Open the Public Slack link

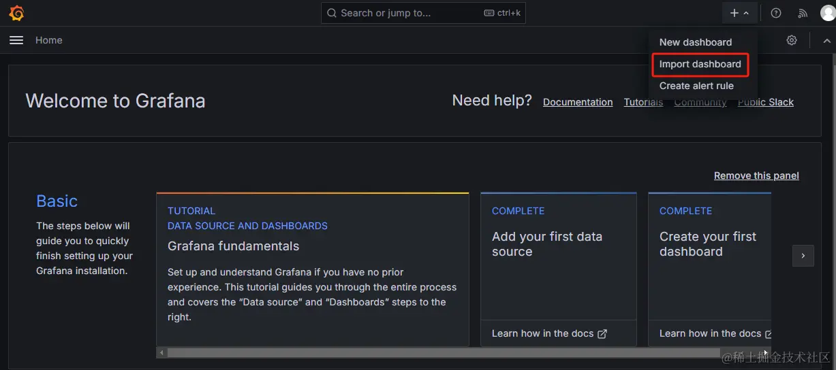point(765,102)
